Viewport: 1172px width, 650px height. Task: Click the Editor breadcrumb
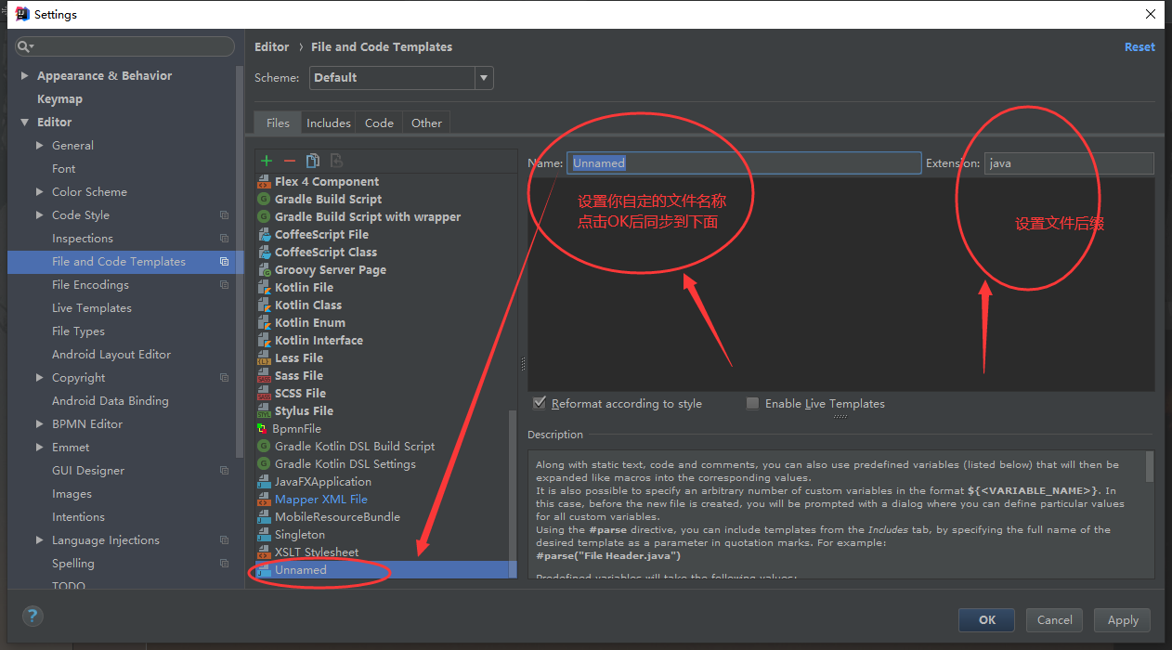pyautogui.click(x=272, y=47)
